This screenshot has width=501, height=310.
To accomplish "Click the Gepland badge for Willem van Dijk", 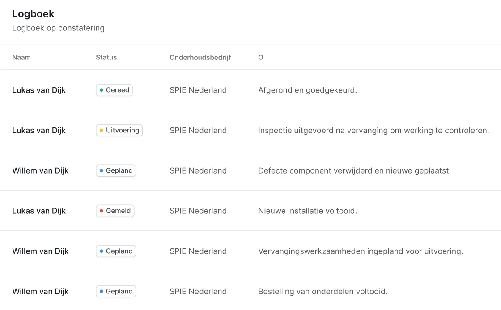I will click(x=115, y=170).
